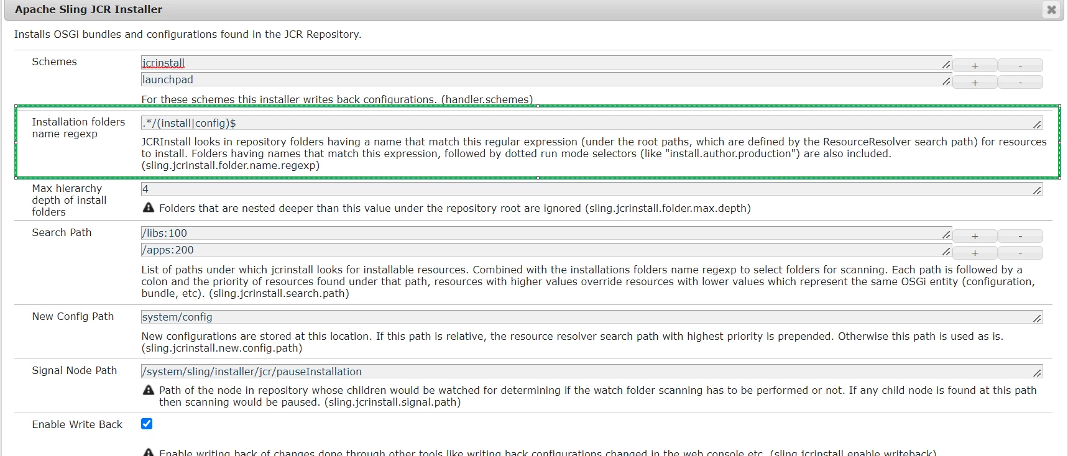Click the 'Folders that are nested deeper' description
Image resolution: width=1068 pixels, height=456 pixels.
pos(455,208)
